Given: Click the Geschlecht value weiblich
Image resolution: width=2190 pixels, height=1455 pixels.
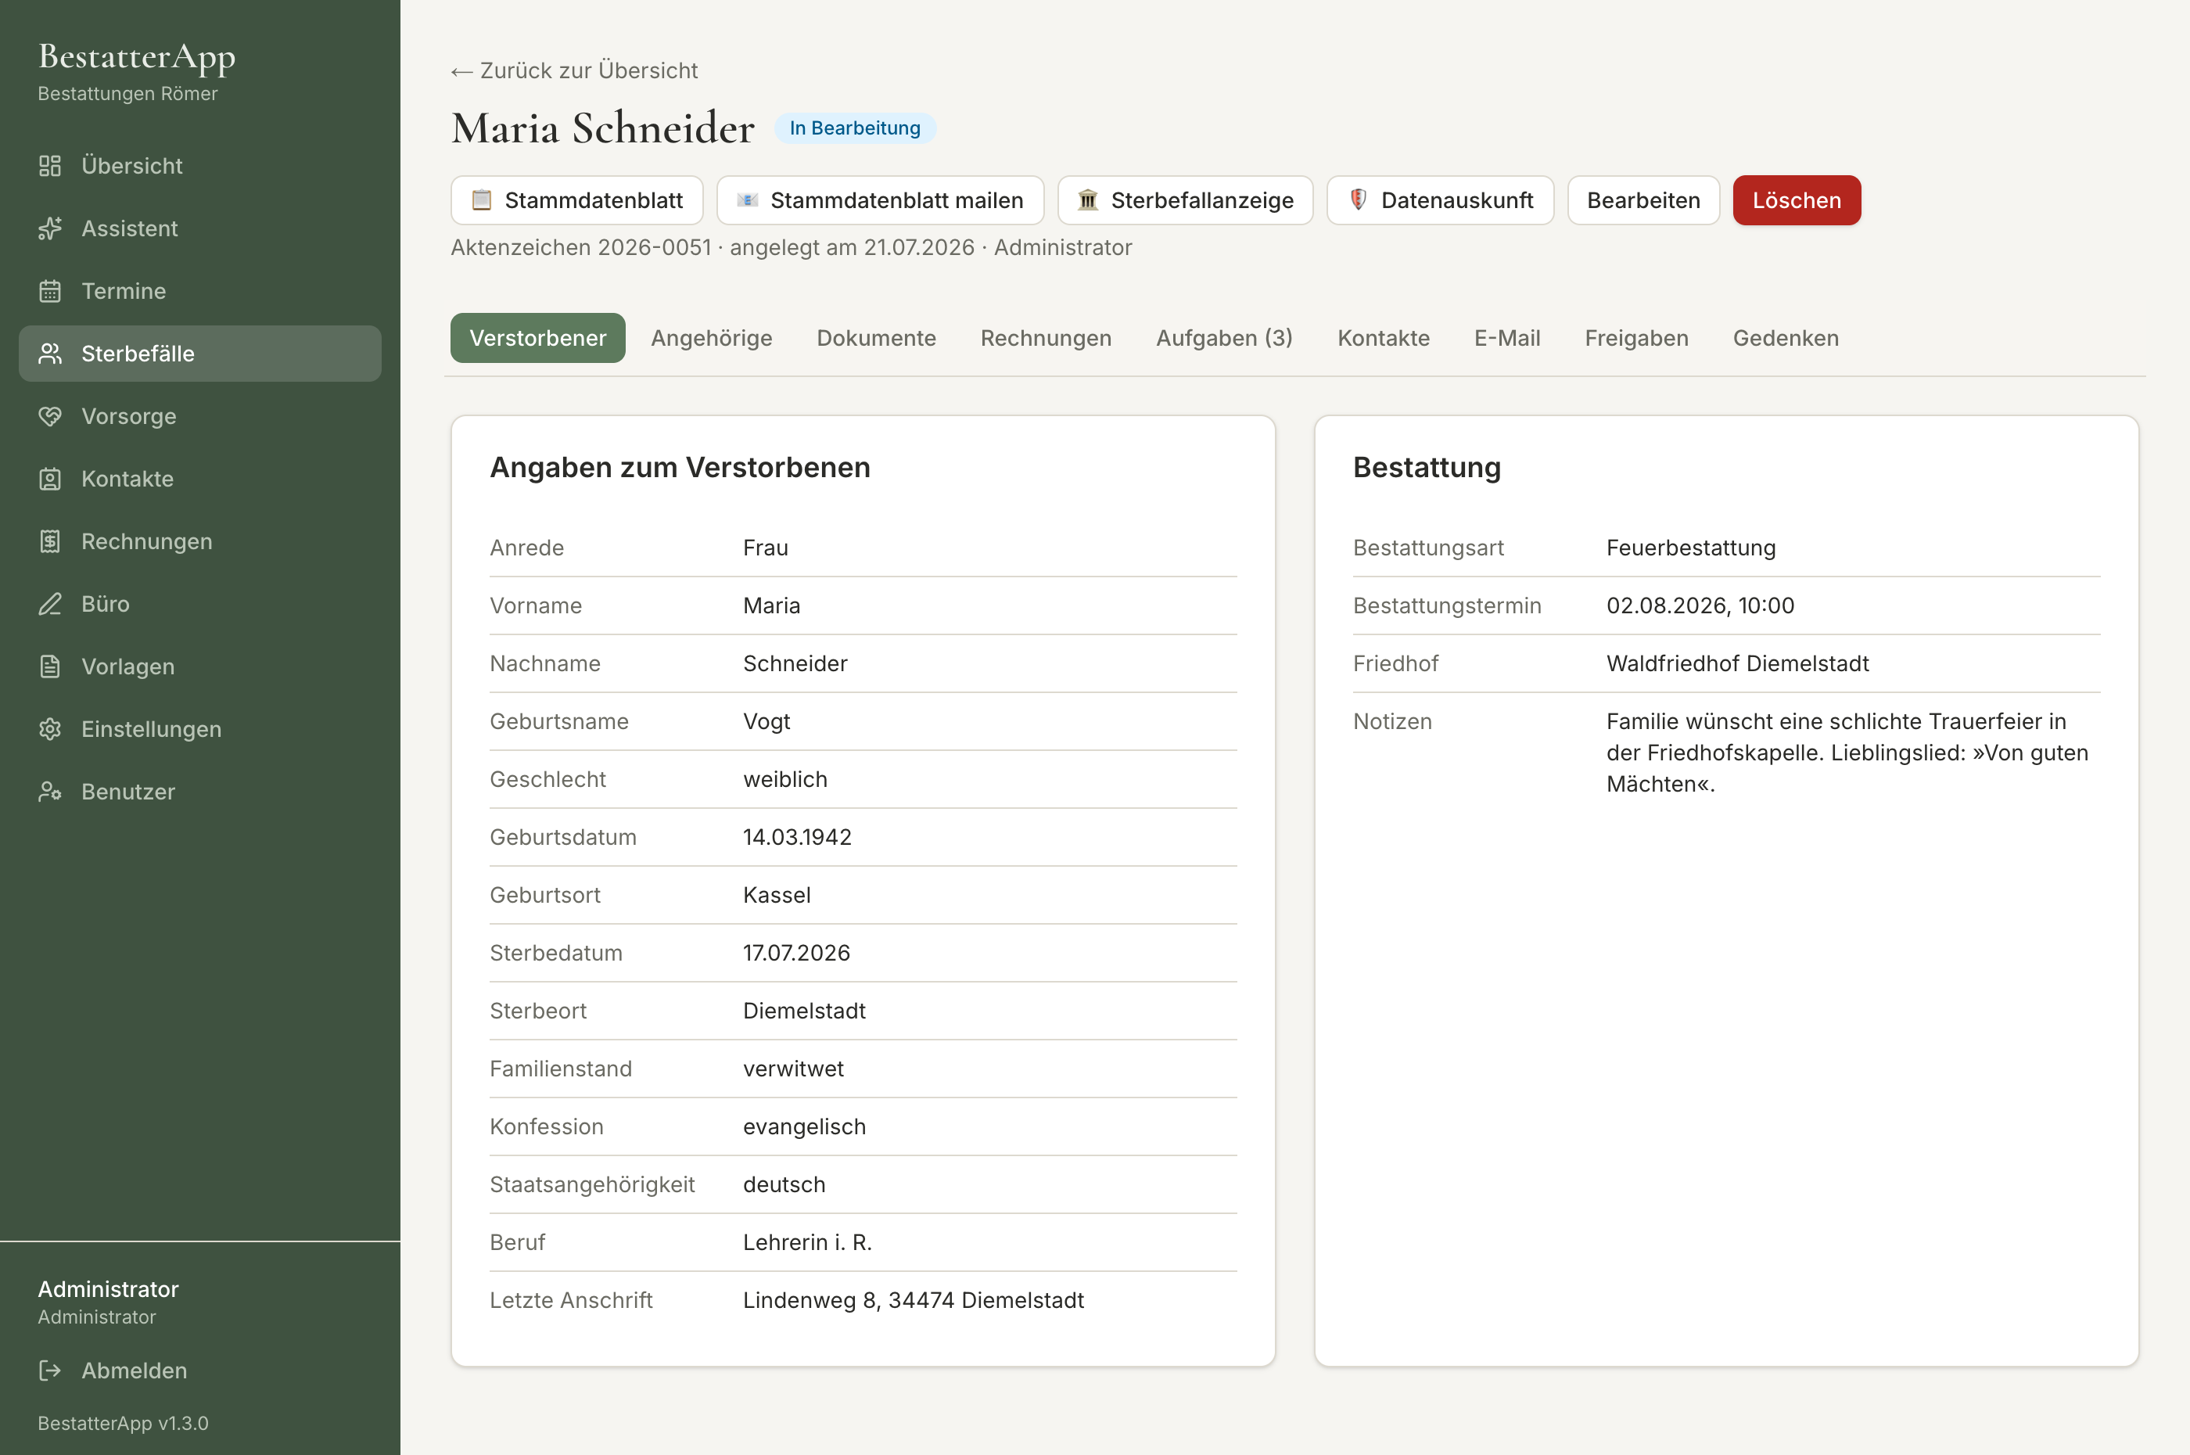Looking at the screenshot, I should click(x=784, y=779).
